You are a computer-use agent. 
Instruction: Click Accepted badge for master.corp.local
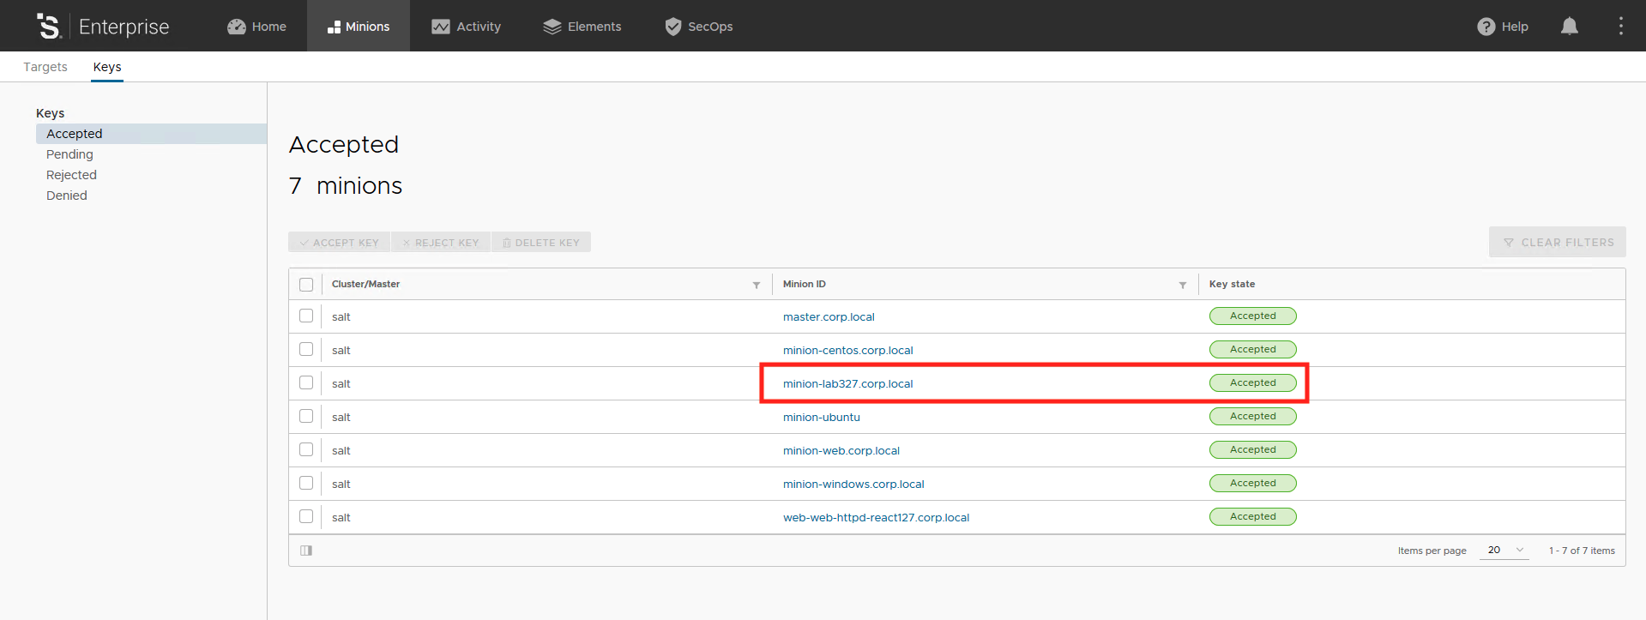[1252, 316]
